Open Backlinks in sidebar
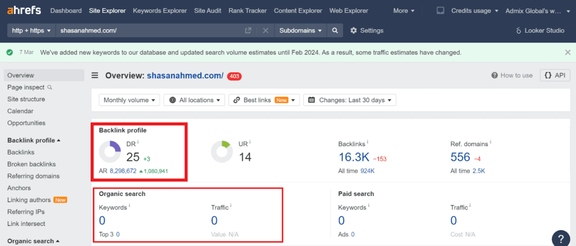This screenshot has width=576, height=246. pos(21,152)
